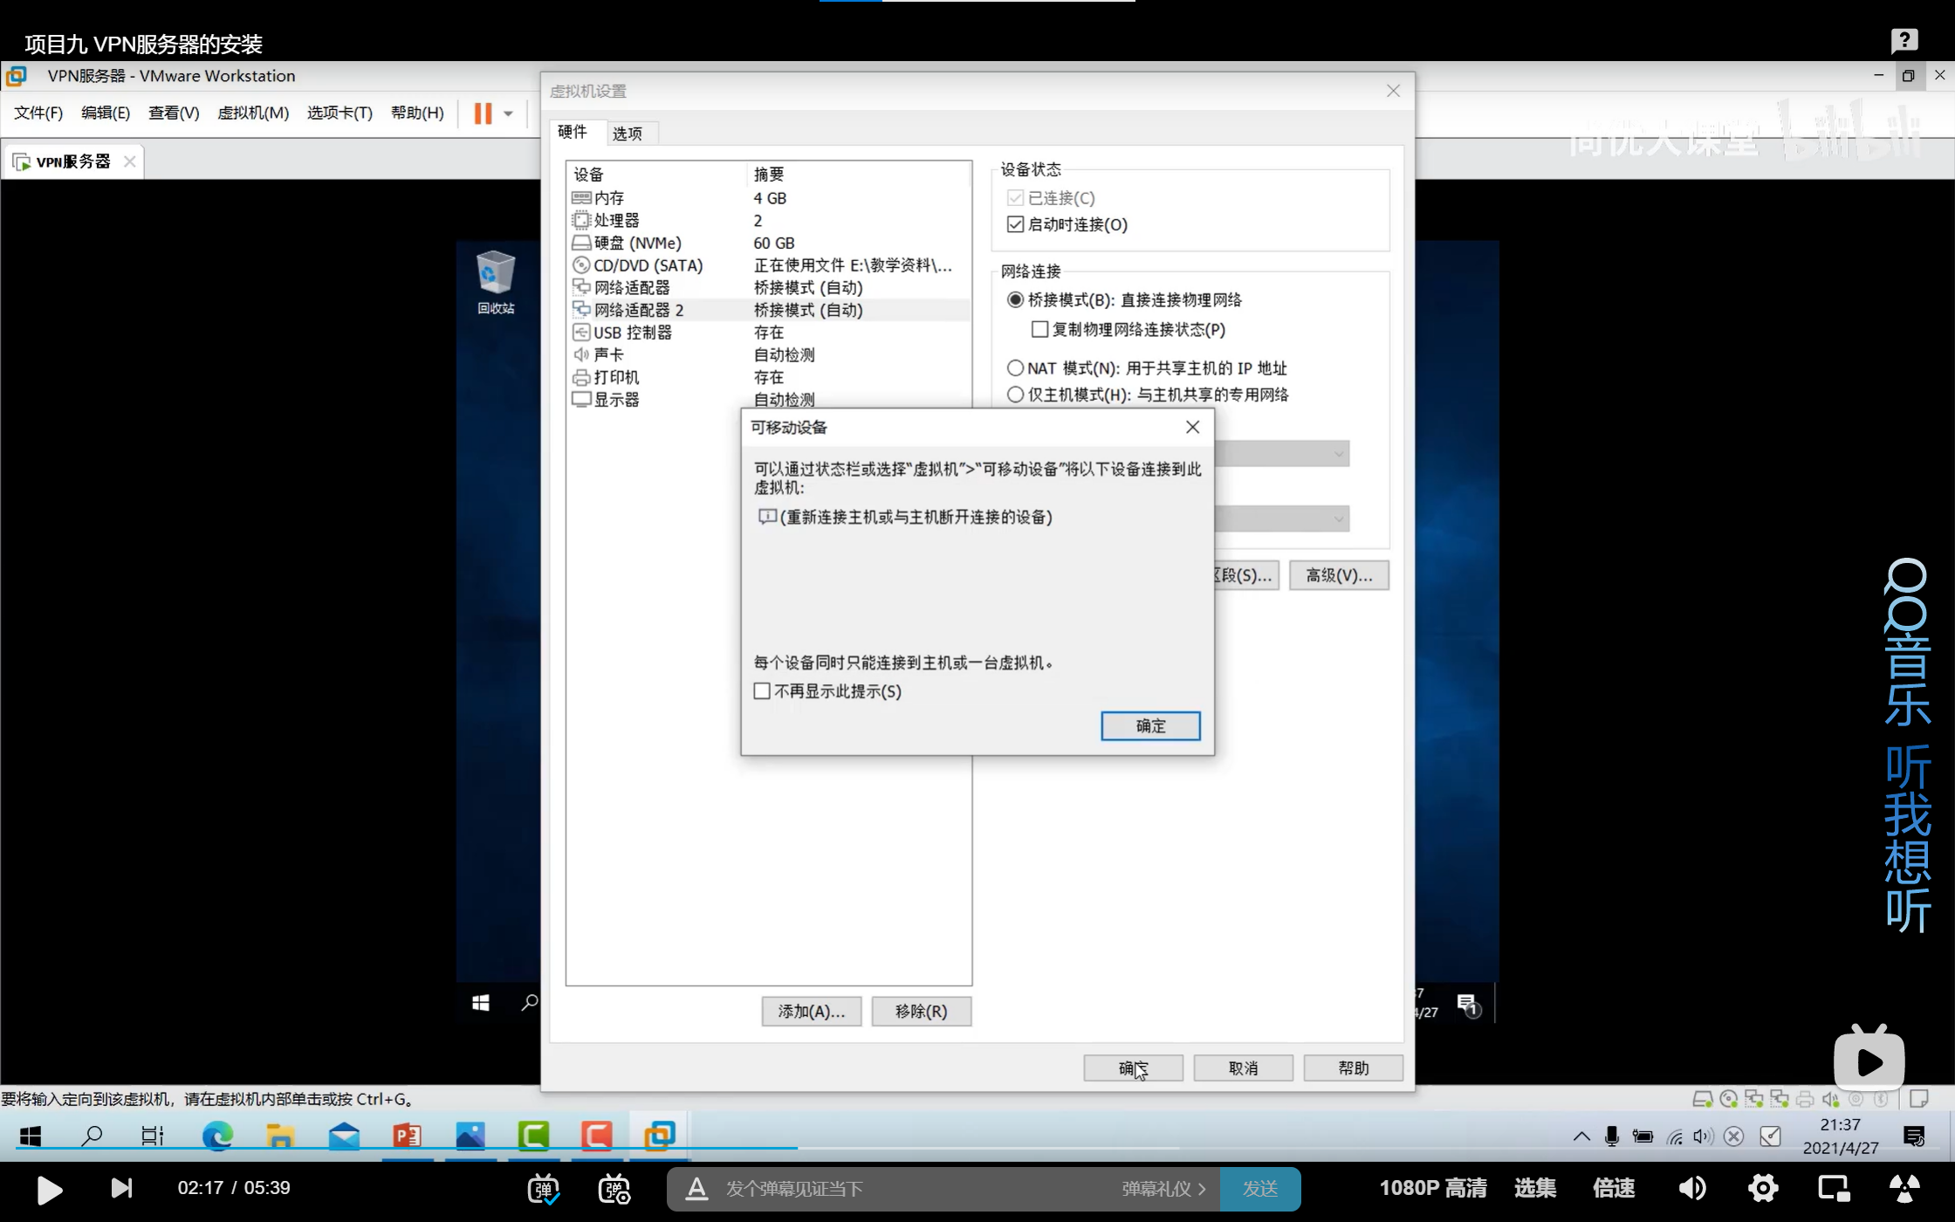Mute the video player volume
The height and width of the screenshot is (1222, 1955).
[1691, 1188]
